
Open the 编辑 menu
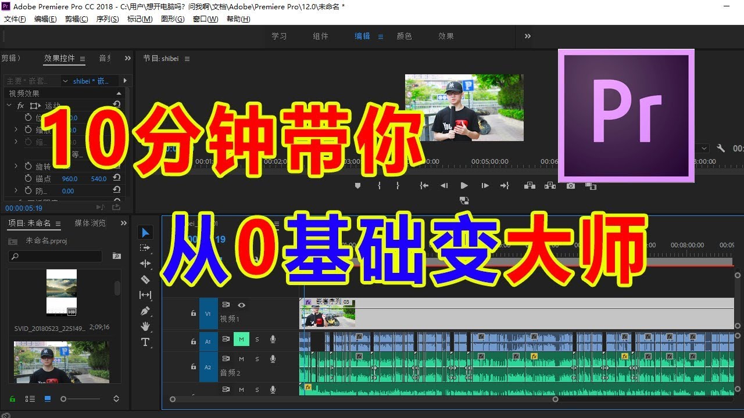coord(45,19)
